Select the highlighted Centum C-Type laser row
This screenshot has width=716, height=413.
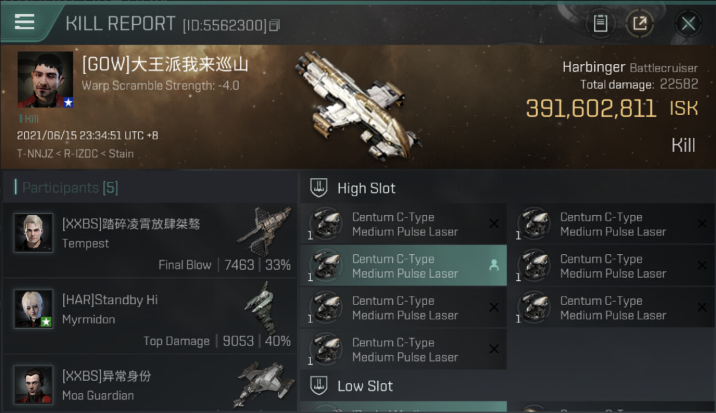coord(403,266)
